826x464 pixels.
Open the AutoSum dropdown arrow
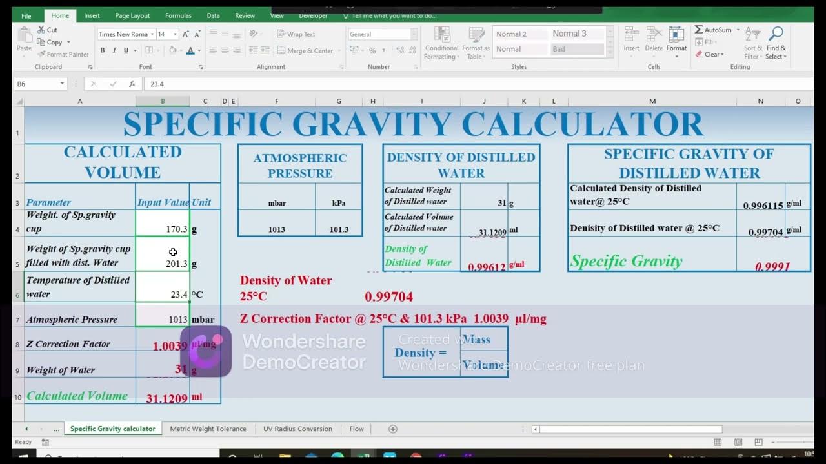pos(738,30)
